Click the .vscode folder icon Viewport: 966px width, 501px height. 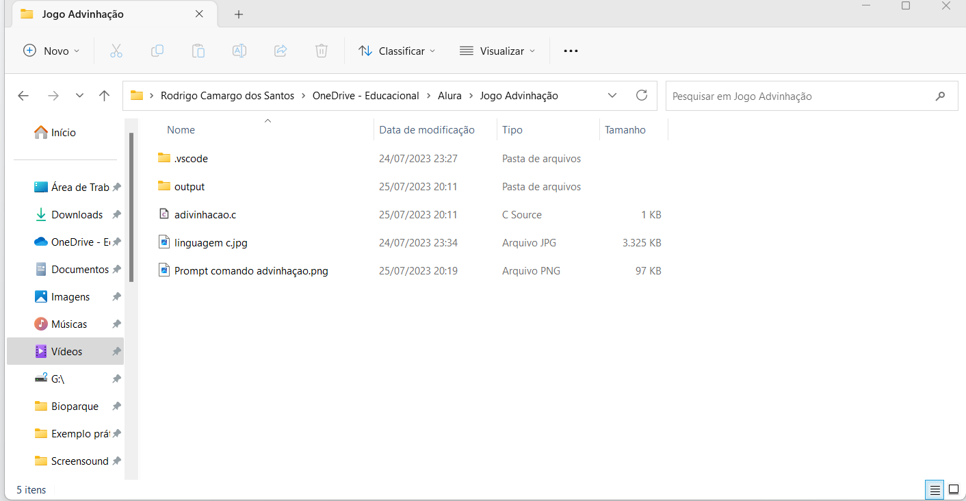[164, 158]
